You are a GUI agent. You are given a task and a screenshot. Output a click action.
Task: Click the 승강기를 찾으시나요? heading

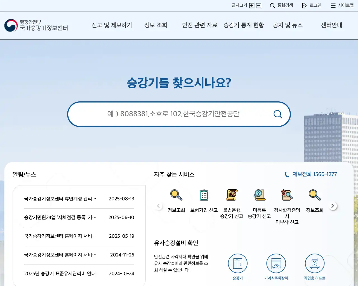(x=179, y=83)
